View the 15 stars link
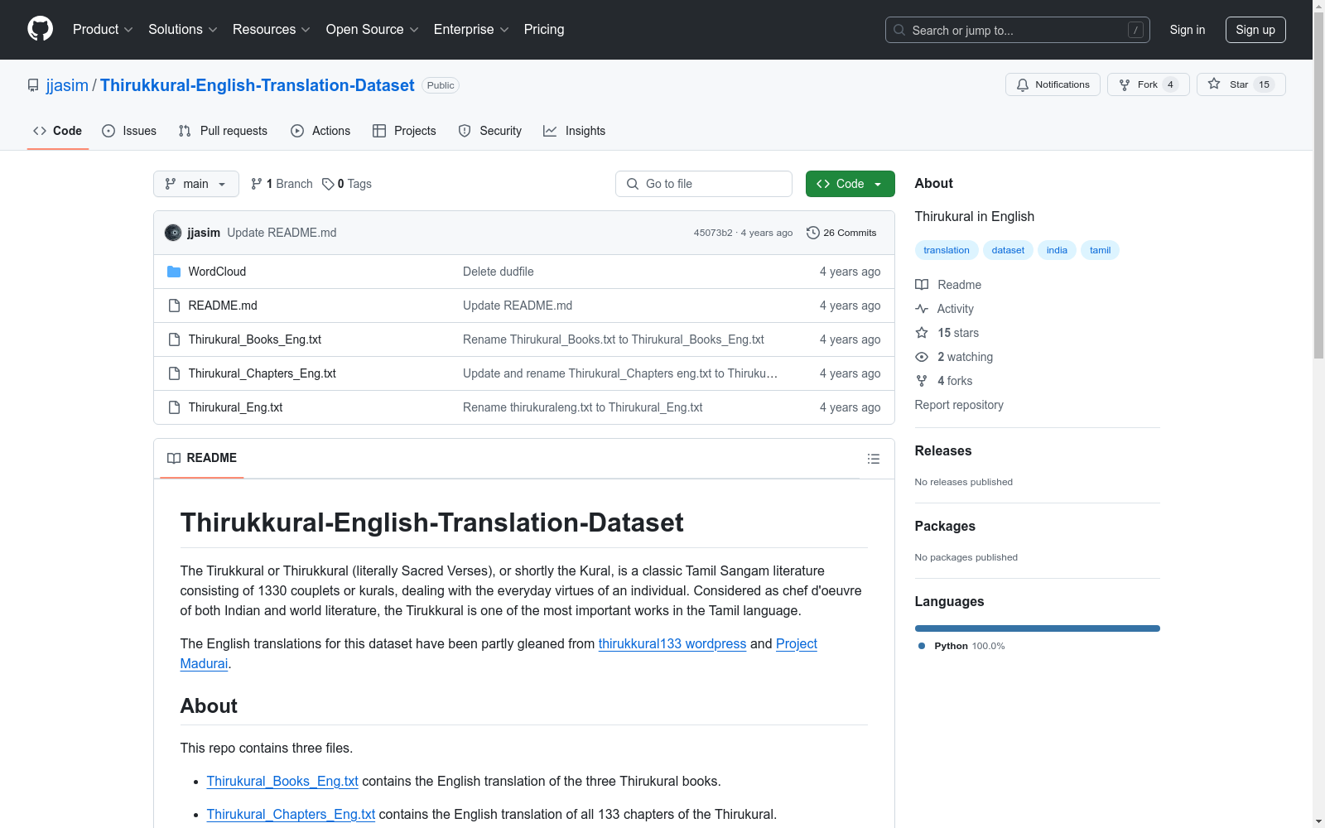 point(947,333)
